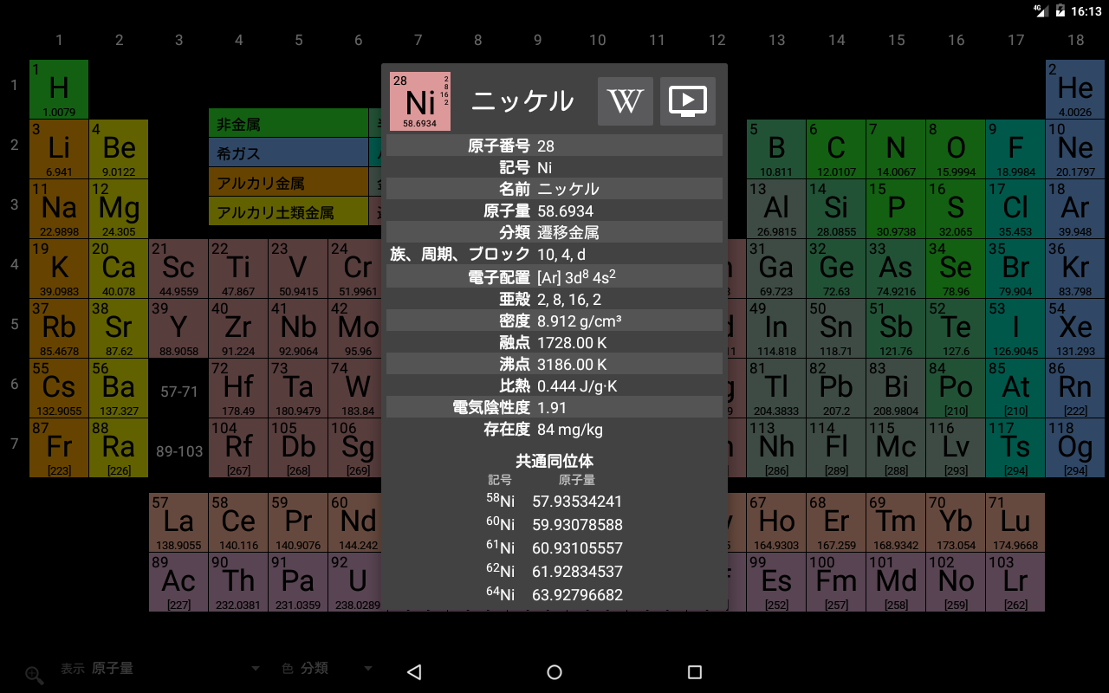Open the video icon for Nickel

point(688,101)
